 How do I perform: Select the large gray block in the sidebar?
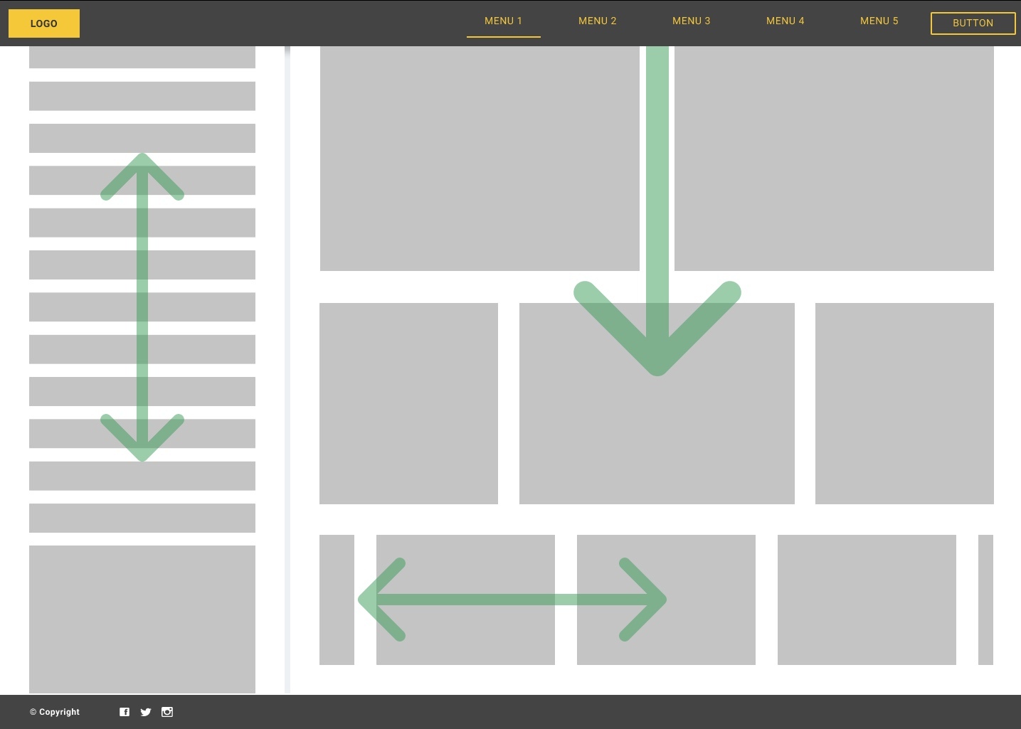pyautogui.click(x=142, y=619)
